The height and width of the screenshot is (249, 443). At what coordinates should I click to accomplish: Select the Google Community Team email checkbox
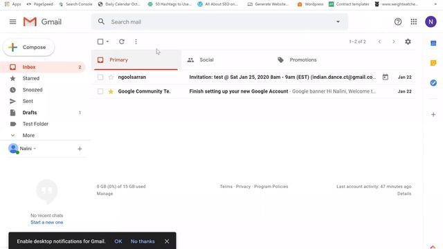[100, 91]
